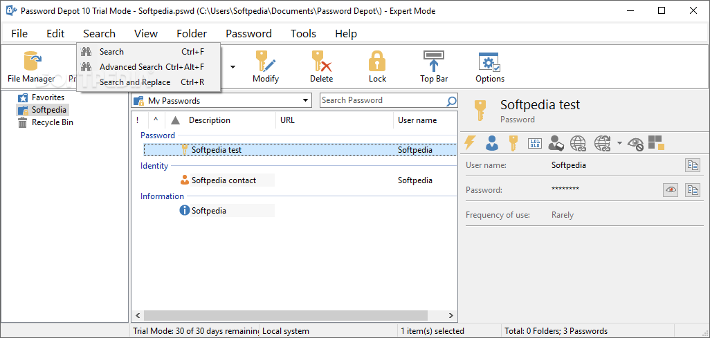
Task: Open the Folder menu
Action: (x=192, y=33)
